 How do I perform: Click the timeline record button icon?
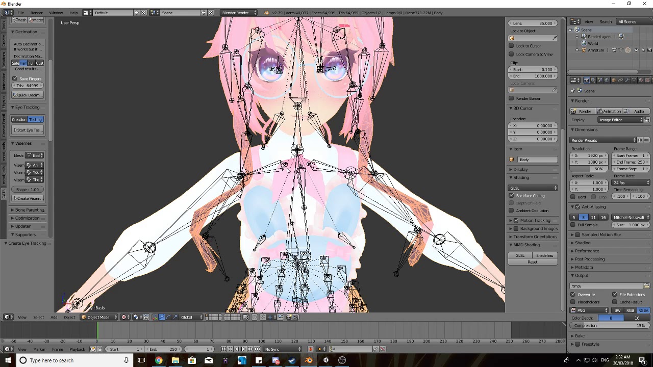click(310, 349)
